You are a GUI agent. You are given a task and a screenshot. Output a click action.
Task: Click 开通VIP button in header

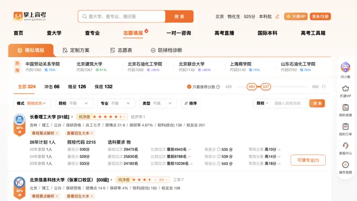click(x=296, y=16)
